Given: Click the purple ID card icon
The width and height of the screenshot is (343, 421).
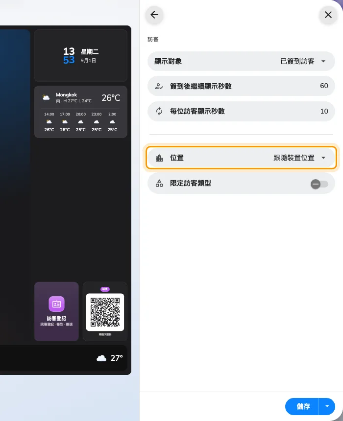Looking at the screenshot, I should pos(56,304).
